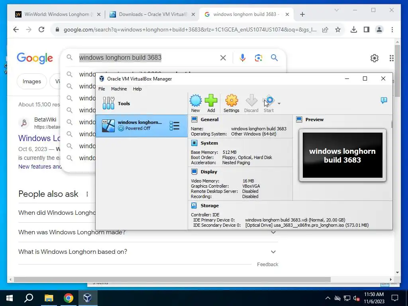This screenshot has height=306, width=408.
Task: Click the optical drive ISO entry
Action: 307,225
